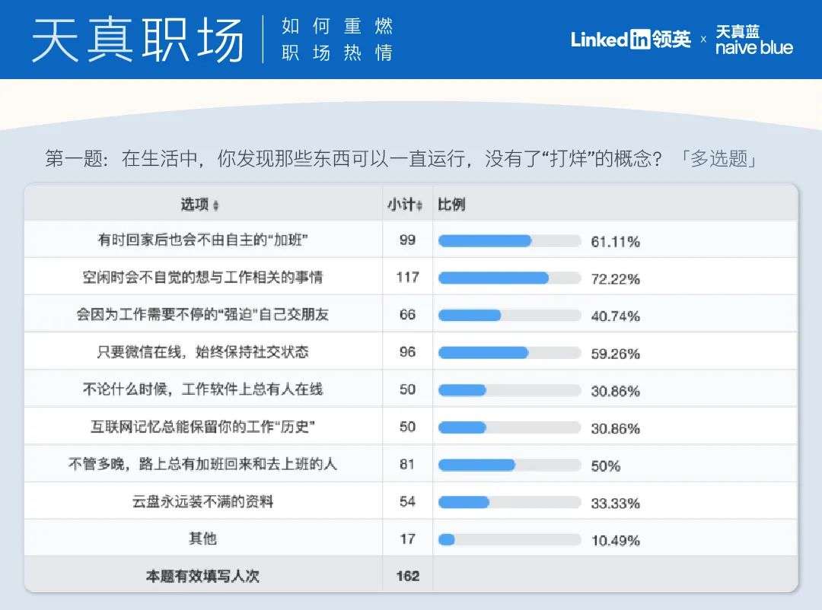Click the 比例 column header

pos(451,205)
